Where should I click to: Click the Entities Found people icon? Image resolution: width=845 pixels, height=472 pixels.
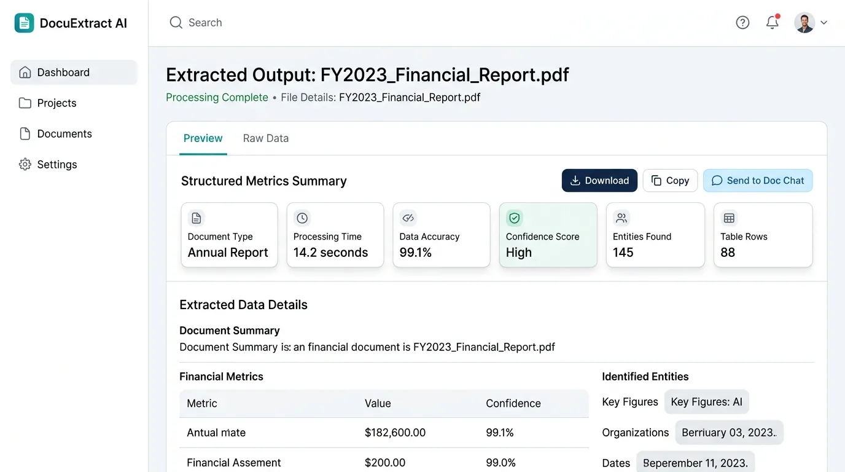[x=621, y=218]
